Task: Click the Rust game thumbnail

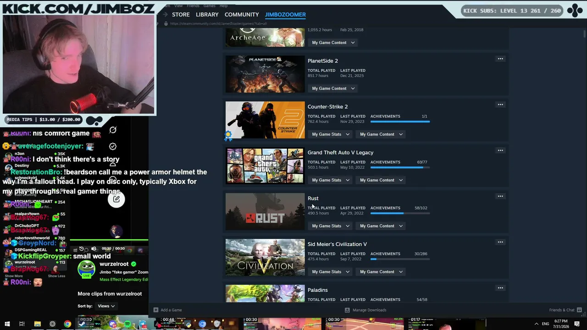Action: tap(265, 212)
